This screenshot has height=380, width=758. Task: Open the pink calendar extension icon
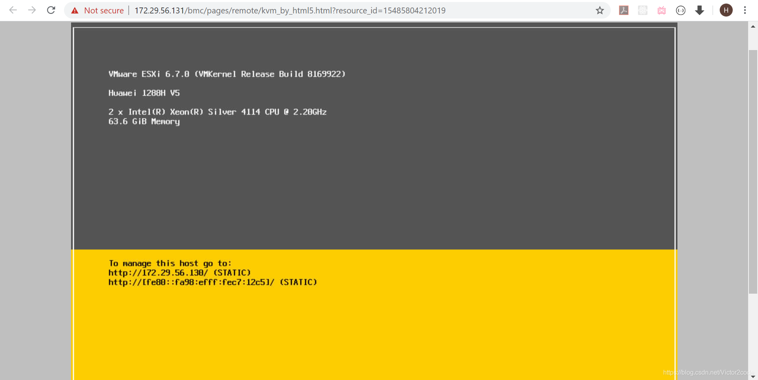pos(662,11)
